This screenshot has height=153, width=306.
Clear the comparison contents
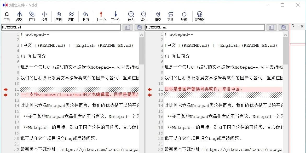pos(158,16)
